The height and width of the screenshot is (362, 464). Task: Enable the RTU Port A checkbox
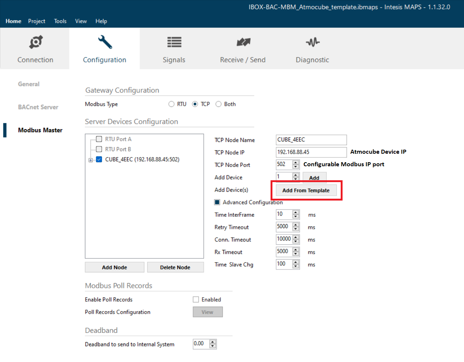pos(99,139)
